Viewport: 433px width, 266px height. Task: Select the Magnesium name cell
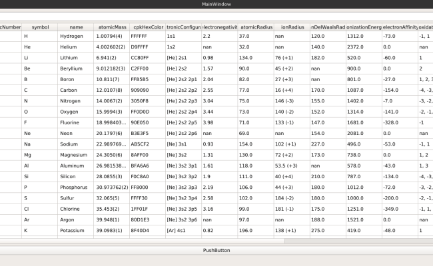[76, 155]
